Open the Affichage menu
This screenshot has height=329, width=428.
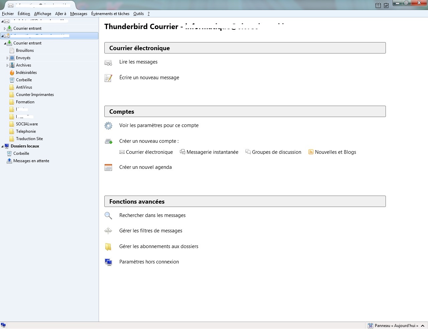[42, 14]
